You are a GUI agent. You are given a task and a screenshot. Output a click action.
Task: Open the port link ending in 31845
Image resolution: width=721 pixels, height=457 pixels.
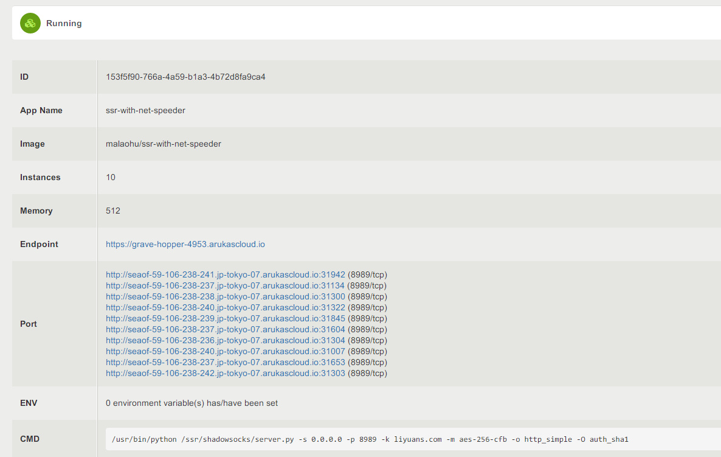225,318
